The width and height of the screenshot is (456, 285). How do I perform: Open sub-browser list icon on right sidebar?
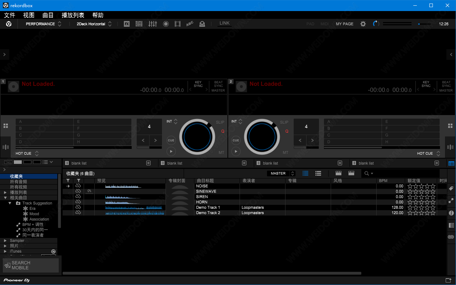coord(451,225)
